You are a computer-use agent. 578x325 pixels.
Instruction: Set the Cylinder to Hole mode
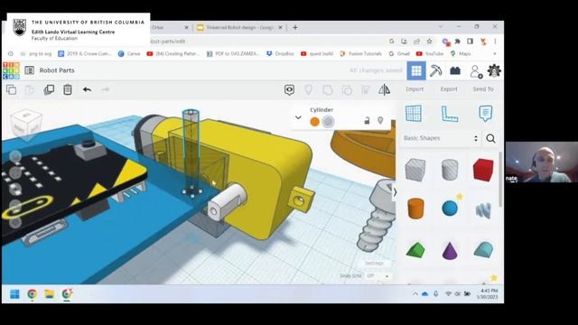pyautogui.click(x=328, y=122)
